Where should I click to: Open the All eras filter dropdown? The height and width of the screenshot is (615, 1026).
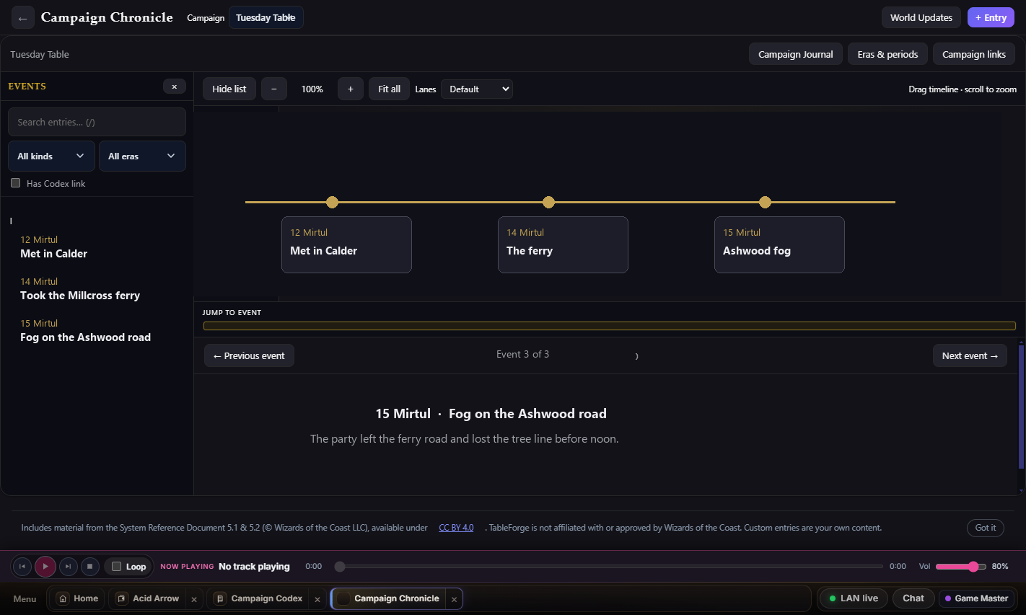[142, 156]
